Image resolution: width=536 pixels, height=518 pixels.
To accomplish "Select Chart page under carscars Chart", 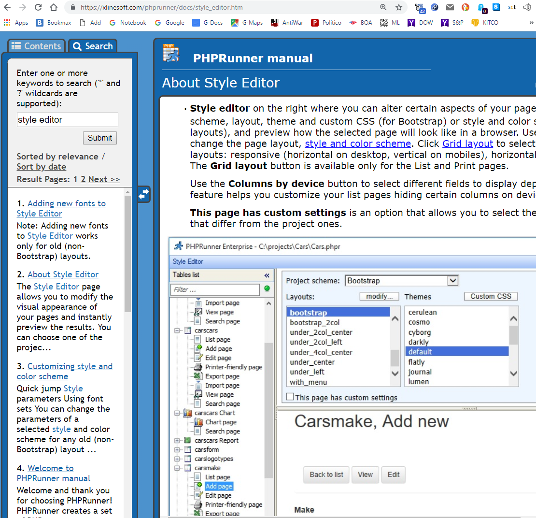I will click(x=221, y=422).
